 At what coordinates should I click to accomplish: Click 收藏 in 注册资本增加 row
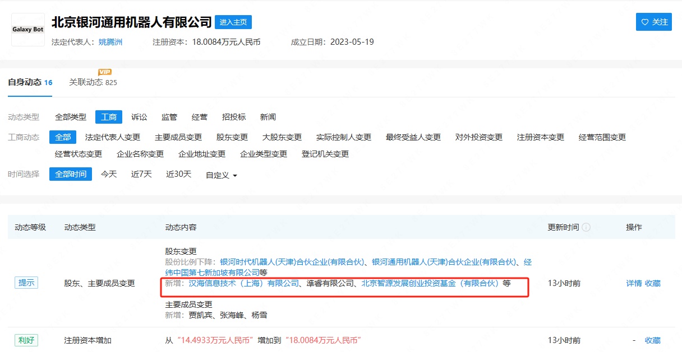(653, 340)
